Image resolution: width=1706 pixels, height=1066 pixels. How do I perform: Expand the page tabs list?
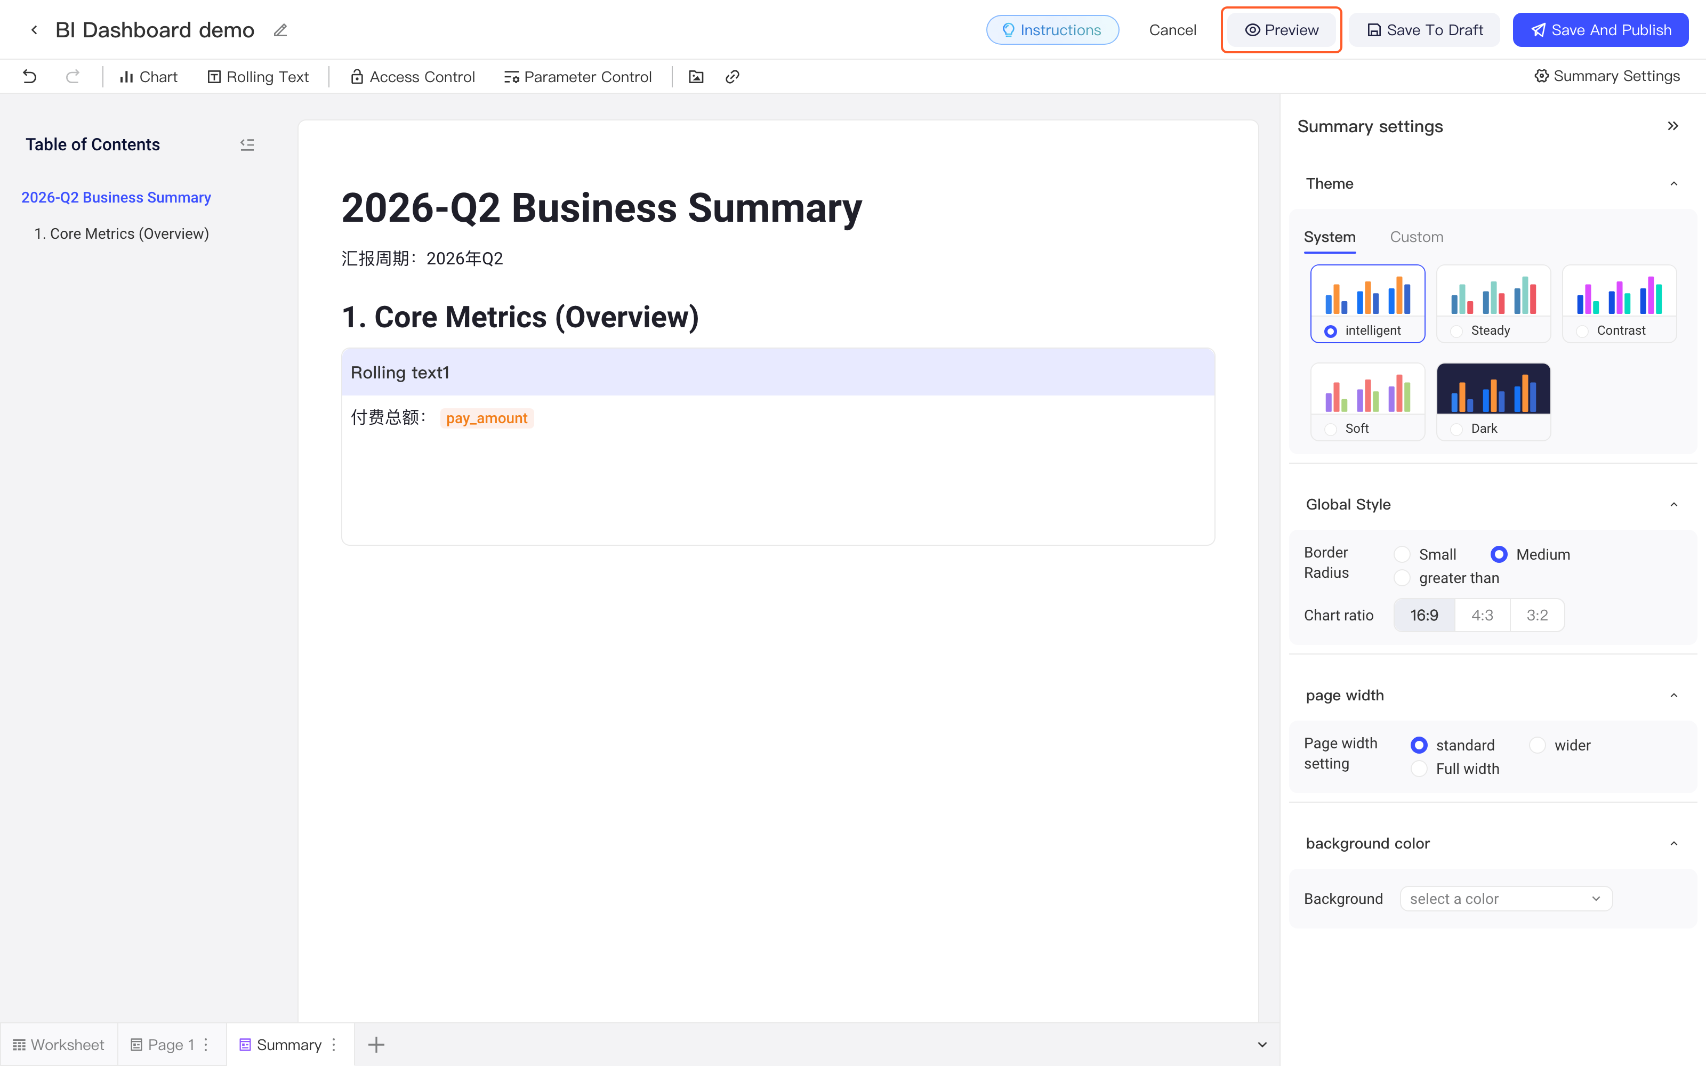coord(1262,1044)
